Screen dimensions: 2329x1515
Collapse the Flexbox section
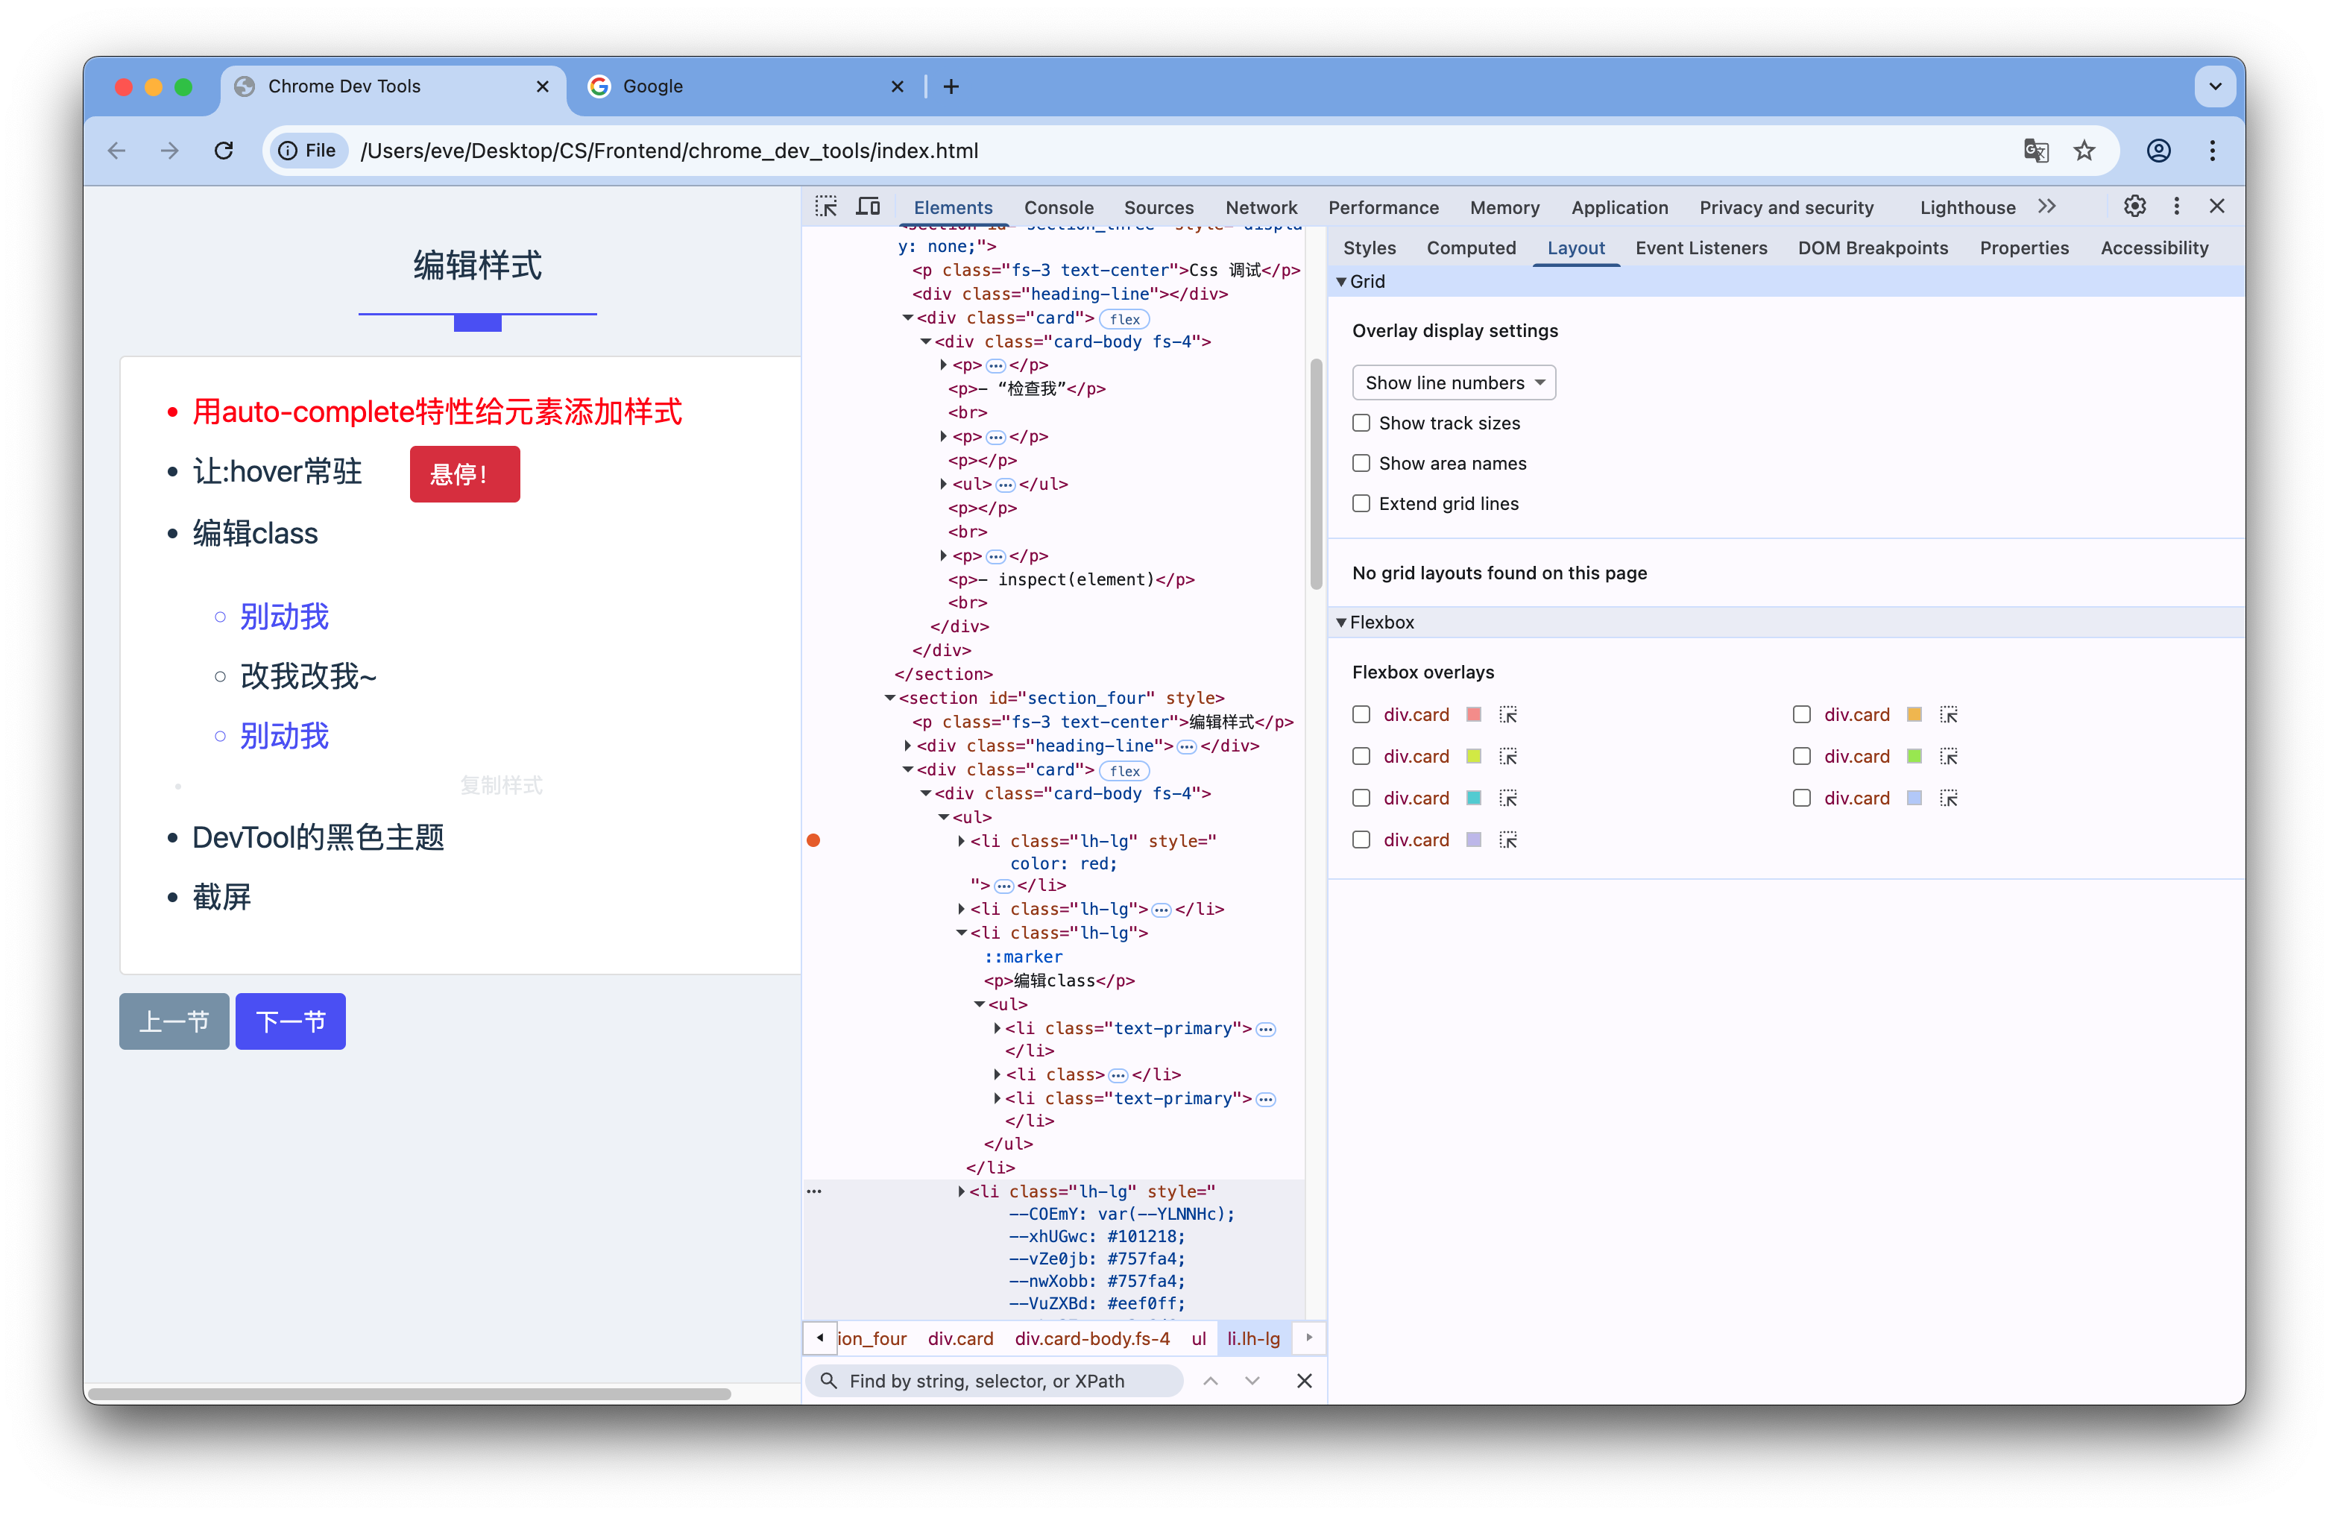[1342, 623]
